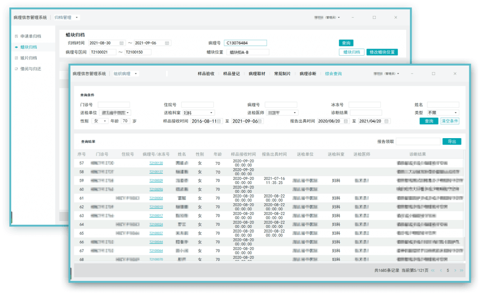Open calendar icon for 样品接收时间 end date
The height and width of the screenshot is (294, 481).
(x=260, y=121)
